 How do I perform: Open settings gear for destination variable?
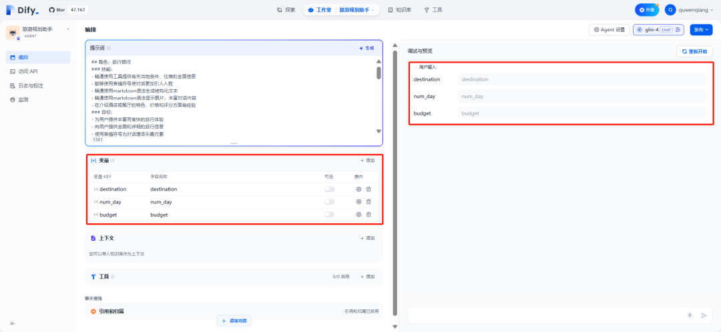[358, 189]
